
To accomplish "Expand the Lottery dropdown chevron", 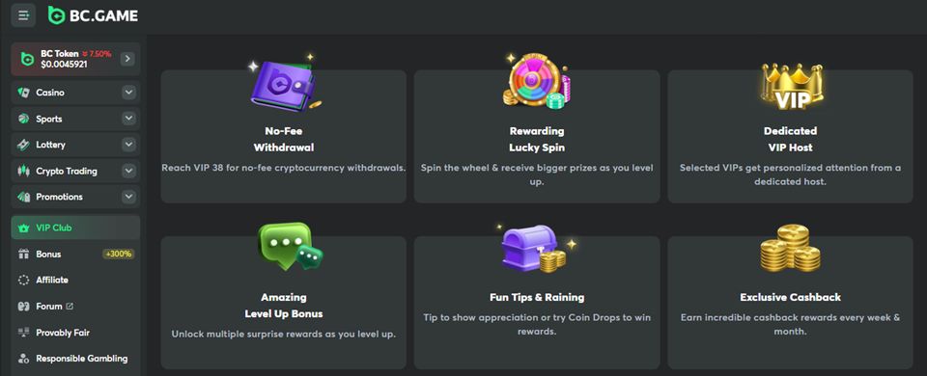I will [x=128, y=145].
